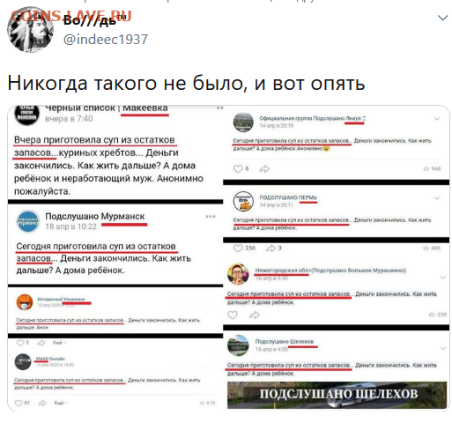Open the Ещё menu under the Ульяновск post
The height and width of the screenshot is (423, 452).
click(x=59, y=343)
